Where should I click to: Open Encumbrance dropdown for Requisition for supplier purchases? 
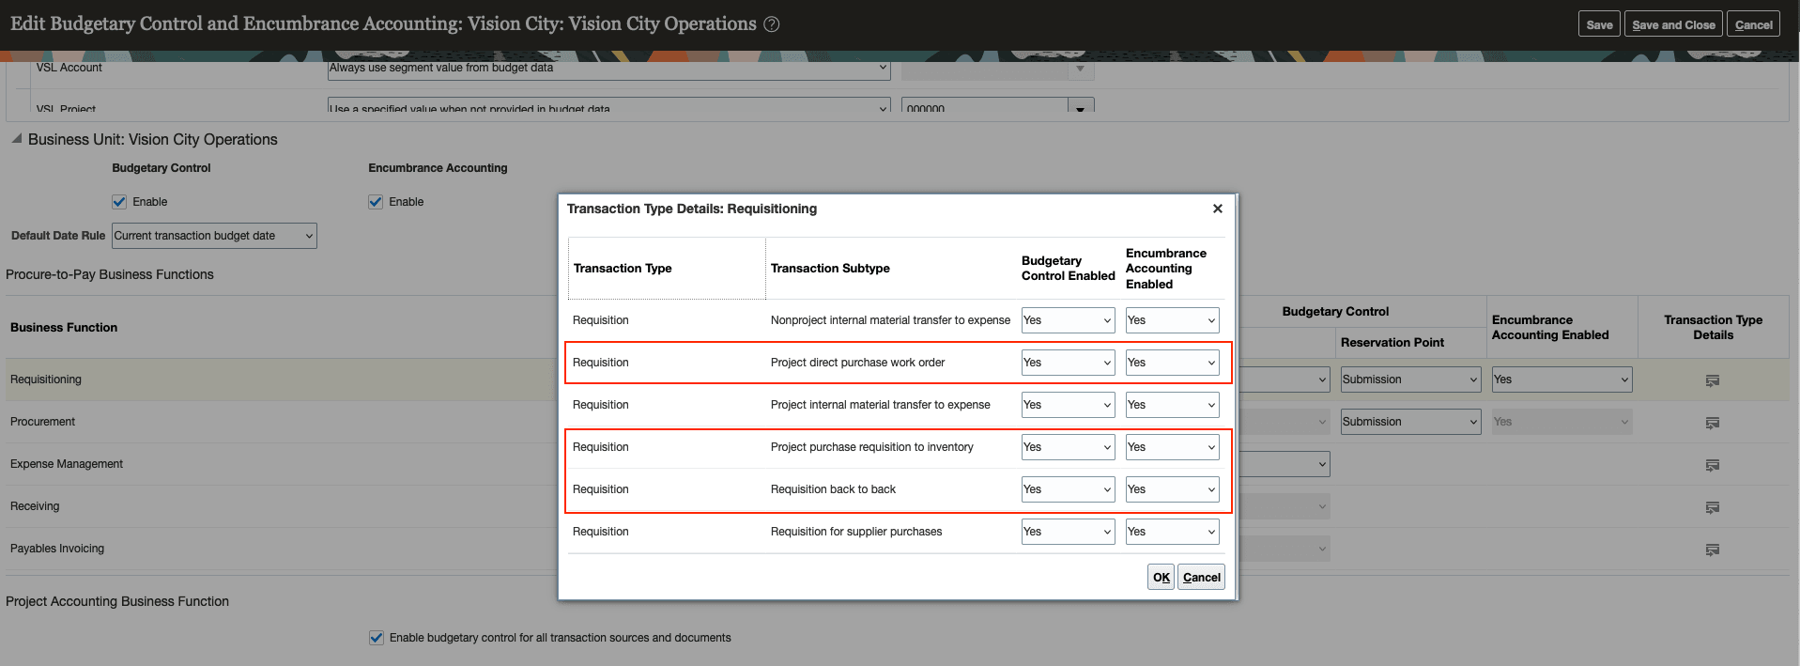[1173, 532]
